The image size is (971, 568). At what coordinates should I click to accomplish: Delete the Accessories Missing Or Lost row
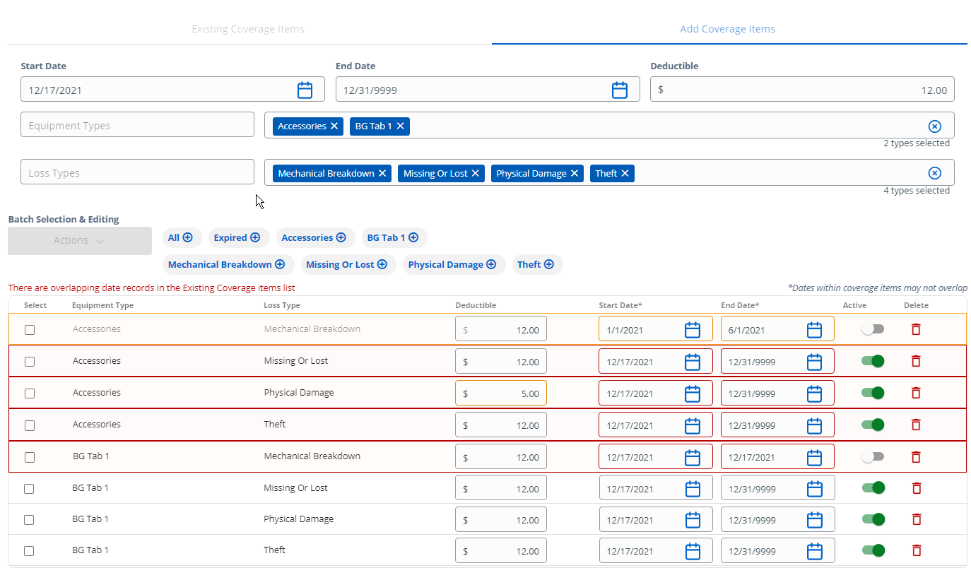[x=916, y=361]
